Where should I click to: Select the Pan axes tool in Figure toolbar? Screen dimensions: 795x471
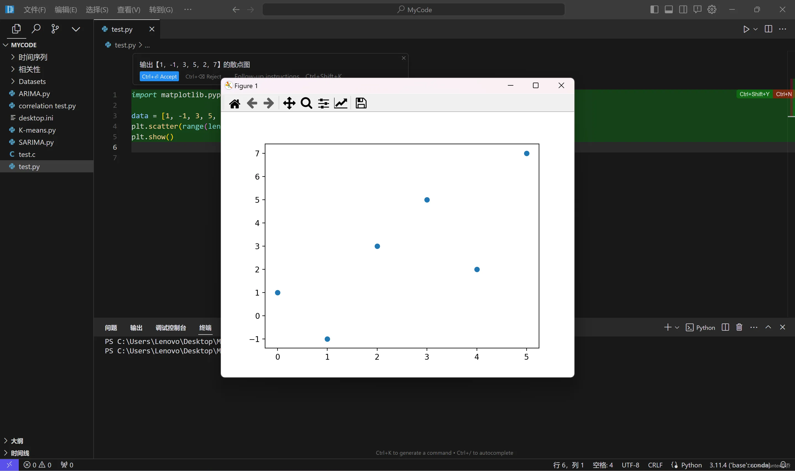289,104
